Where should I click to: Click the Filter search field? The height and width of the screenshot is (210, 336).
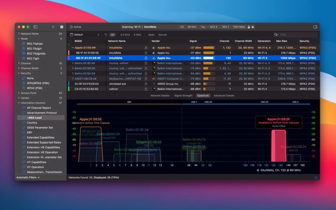[296, 34]
